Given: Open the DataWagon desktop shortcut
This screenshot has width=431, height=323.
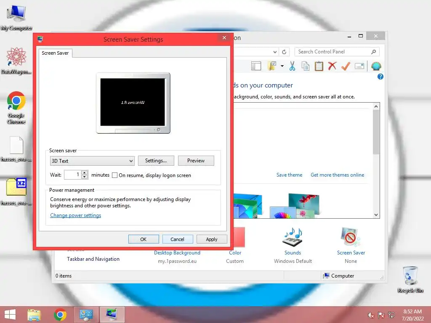Looking at the screenshot, I should (x=16, y=60).
